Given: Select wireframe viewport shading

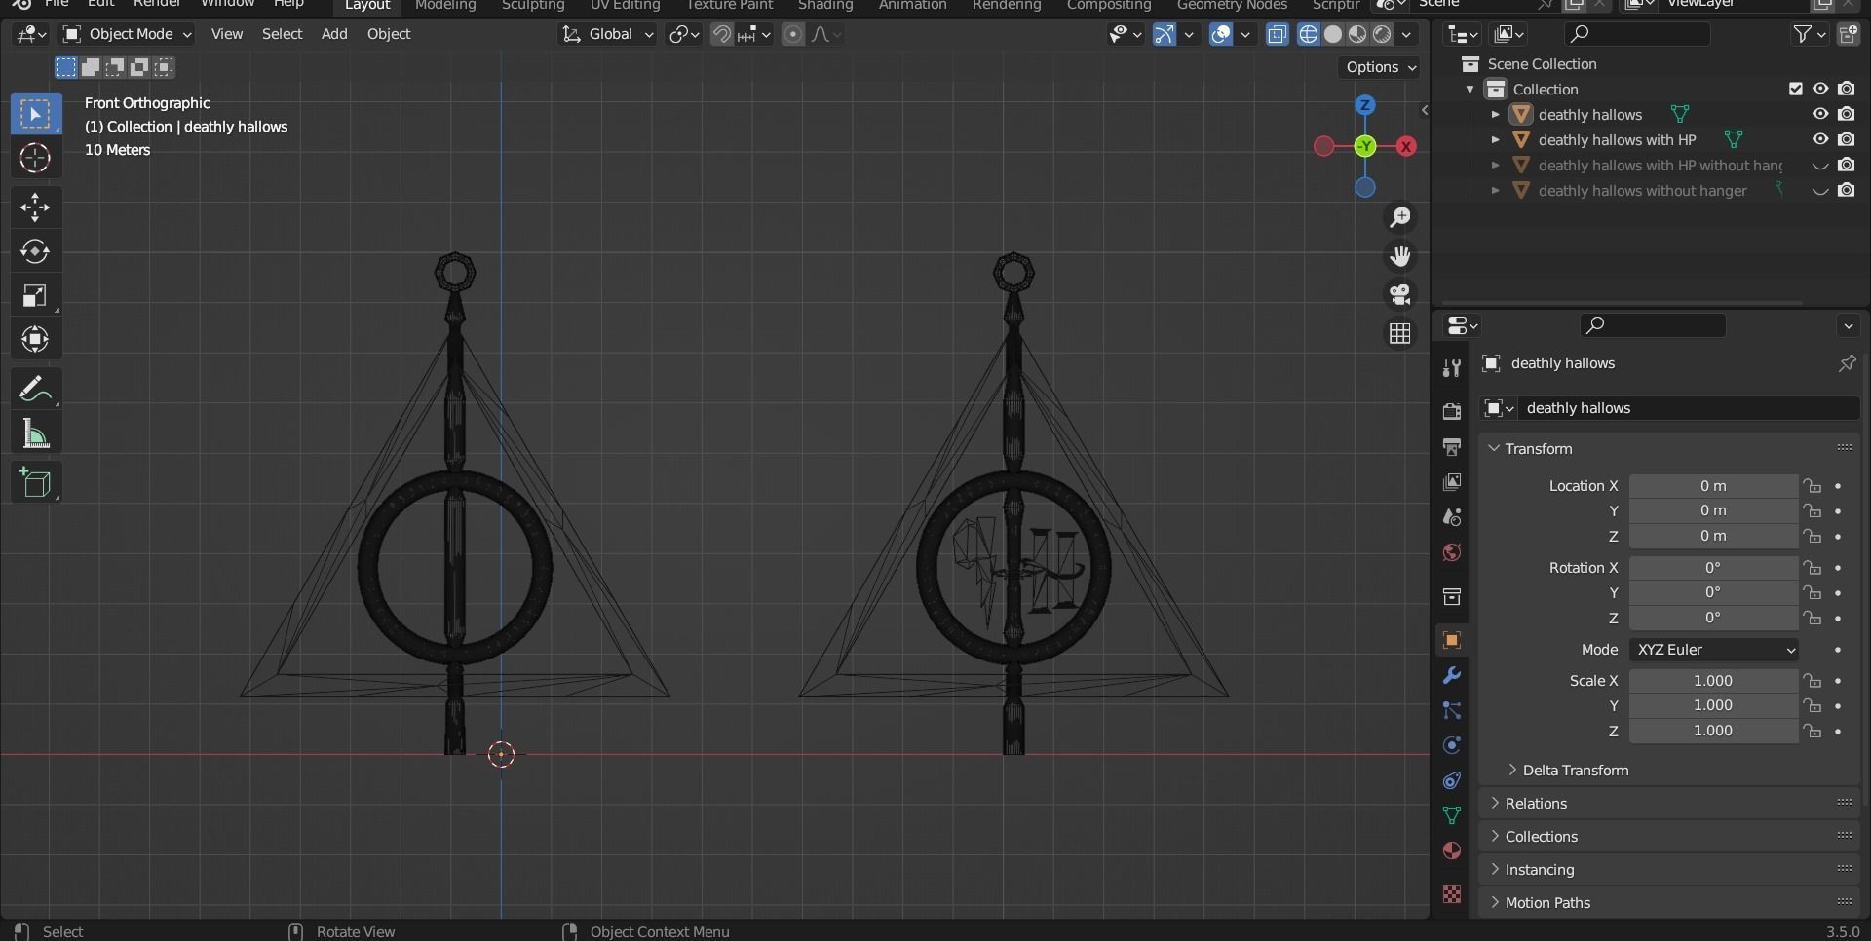Looking at the screenshot, I should pos(1309,34).
